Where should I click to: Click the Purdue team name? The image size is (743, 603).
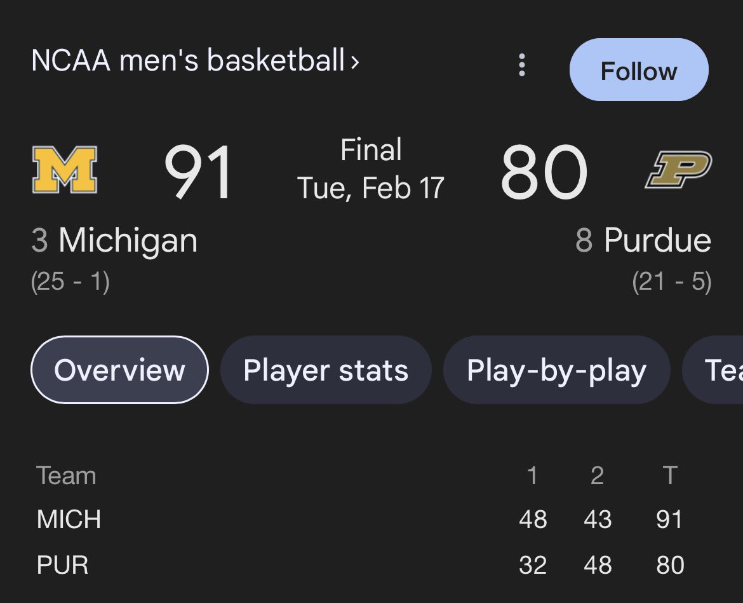click(x=657, y=240)
